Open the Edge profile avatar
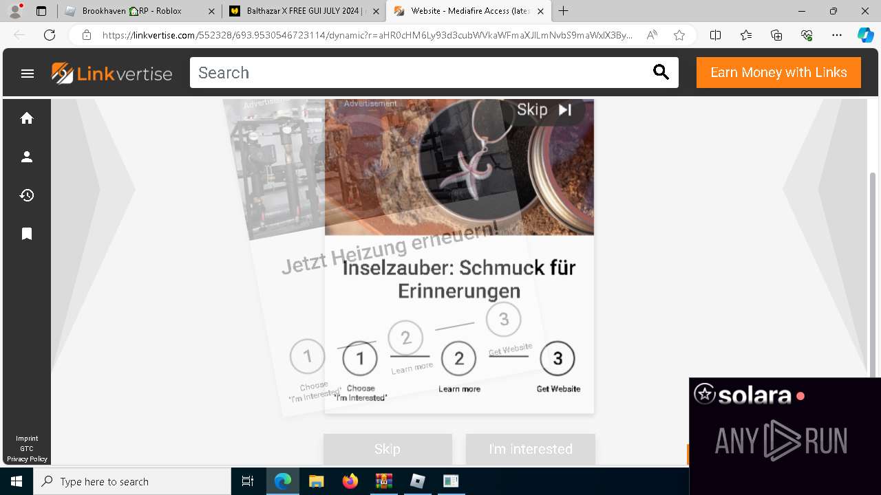Screen dimensions: 881x495 click(15, 11)
